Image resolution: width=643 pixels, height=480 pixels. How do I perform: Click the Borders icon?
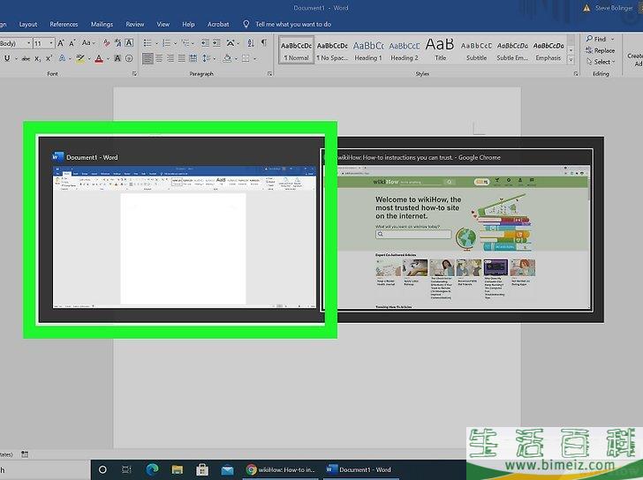pos(246,58)
